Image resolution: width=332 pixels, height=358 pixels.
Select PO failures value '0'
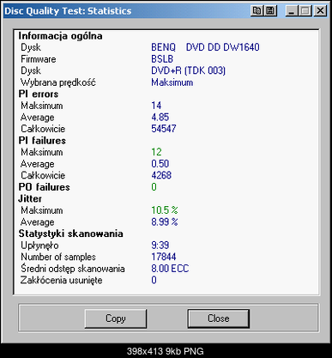click(154, 187)
